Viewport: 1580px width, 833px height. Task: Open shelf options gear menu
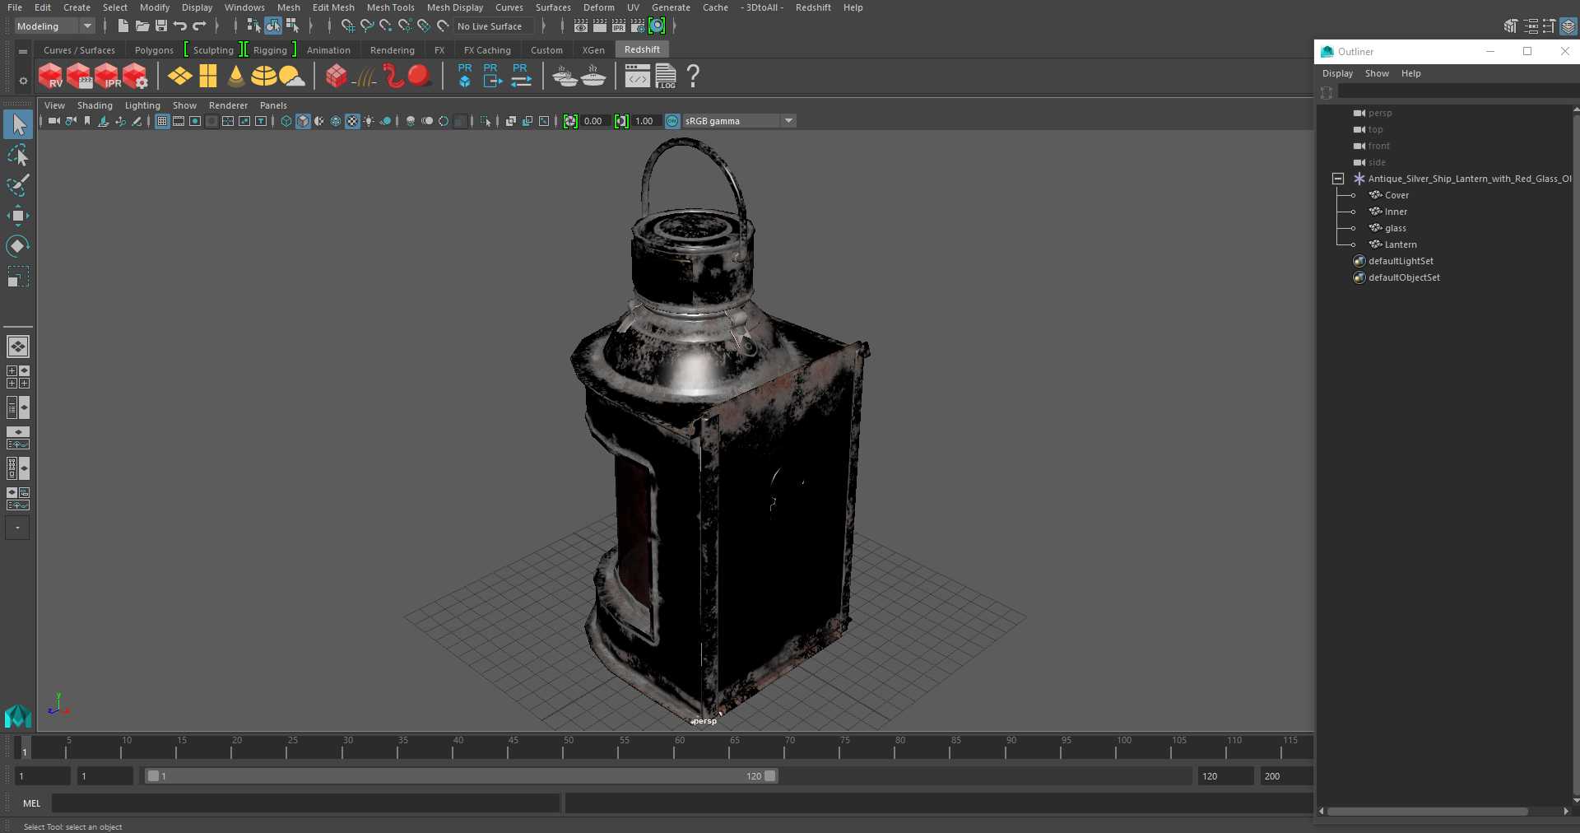click(23, 81)
